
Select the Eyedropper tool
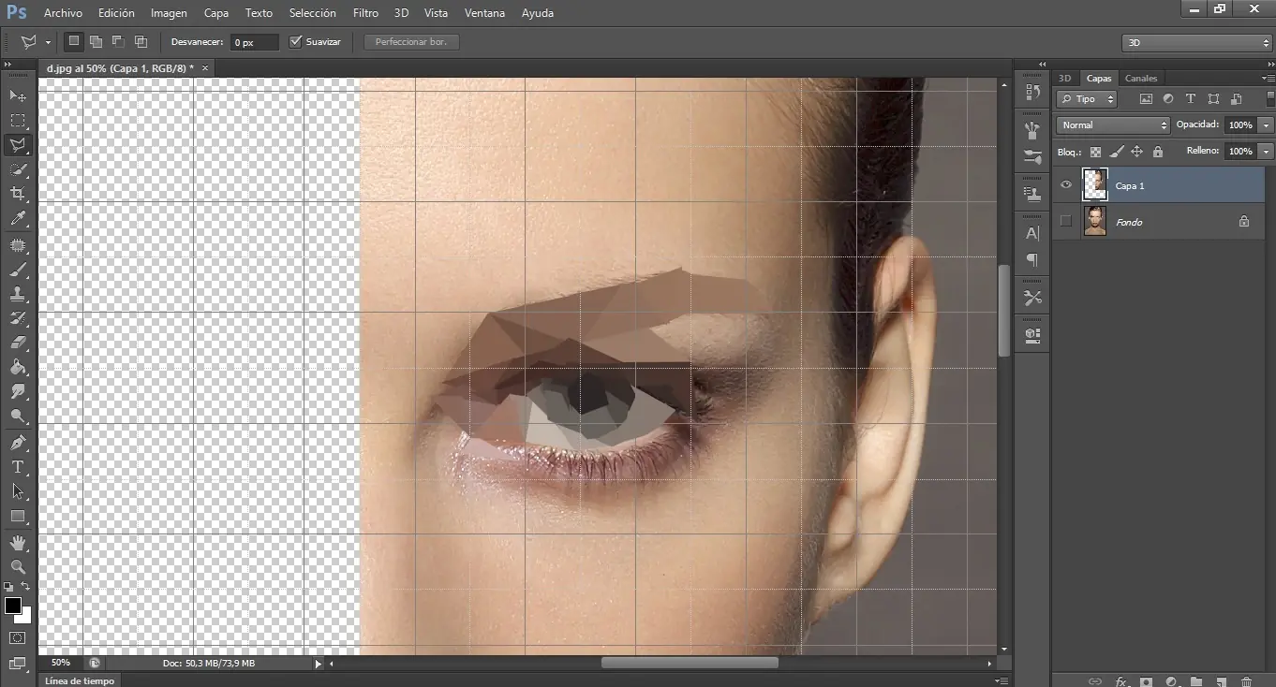tap(18, 219)
